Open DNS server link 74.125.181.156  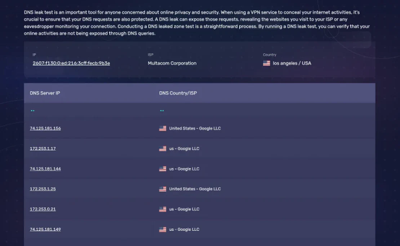45,128
